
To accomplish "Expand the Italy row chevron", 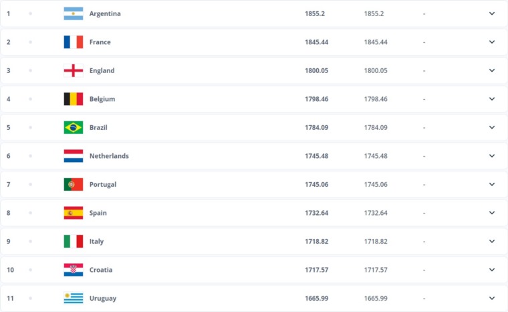I will point(492,241).
